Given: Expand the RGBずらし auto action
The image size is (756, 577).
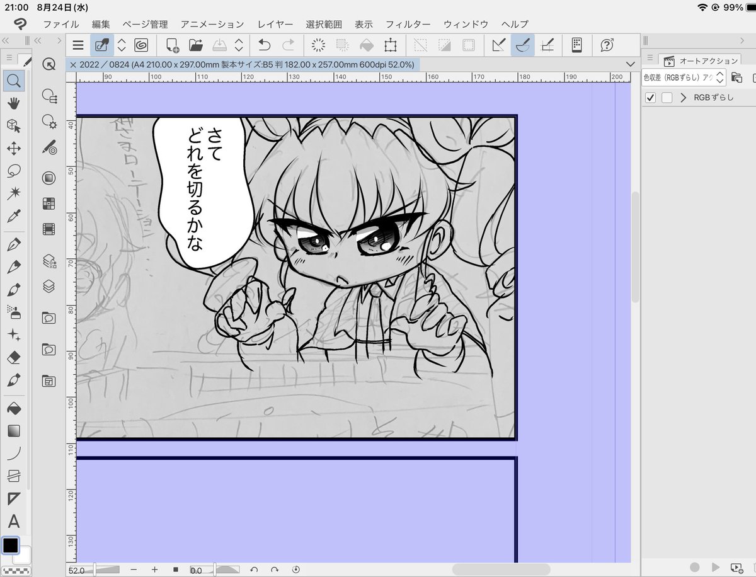Looking at the screenshot, I should pos(684,98).
